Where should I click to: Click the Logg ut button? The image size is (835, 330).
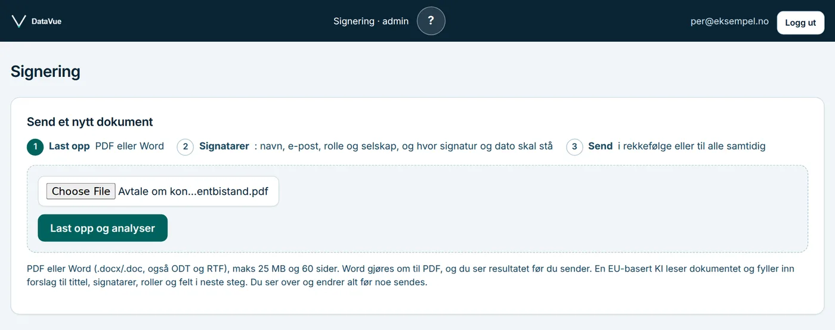(800, 23)
